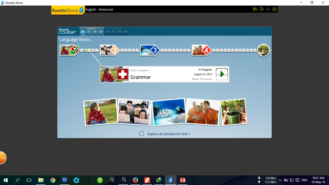Click the Level 1 label
The height and width of the screenshot is (185, 329).
click(x=92, y=29)
